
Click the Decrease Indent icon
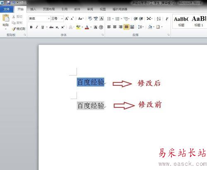point(136,19)
